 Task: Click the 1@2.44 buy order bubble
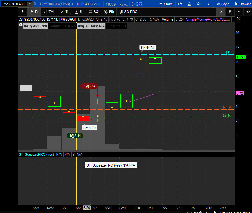[x=75, y=136]
